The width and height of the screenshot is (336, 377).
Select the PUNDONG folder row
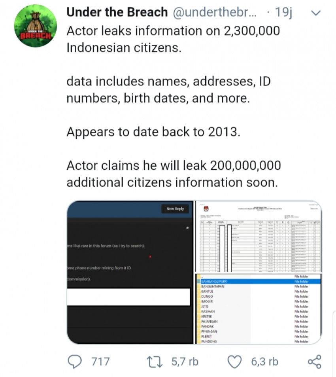click(259, 341)
